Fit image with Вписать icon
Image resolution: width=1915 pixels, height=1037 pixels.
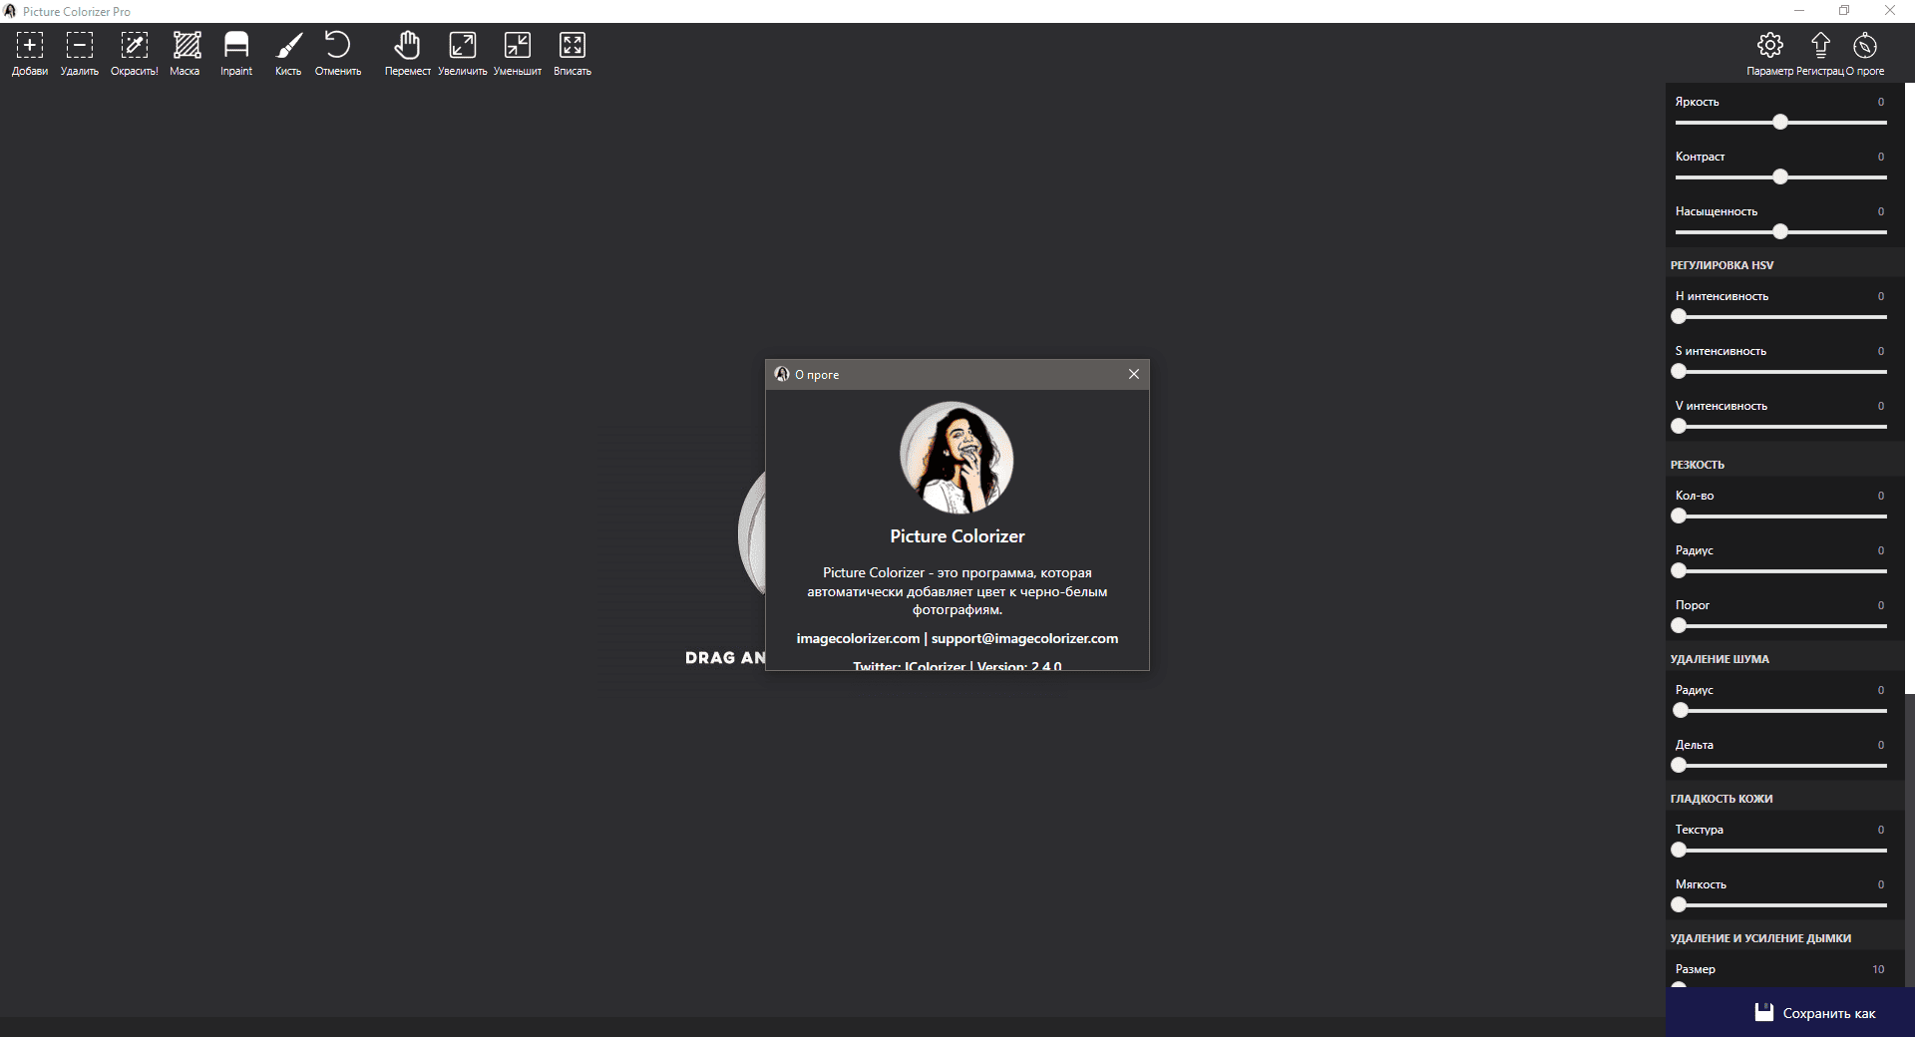tap(573, 46)
